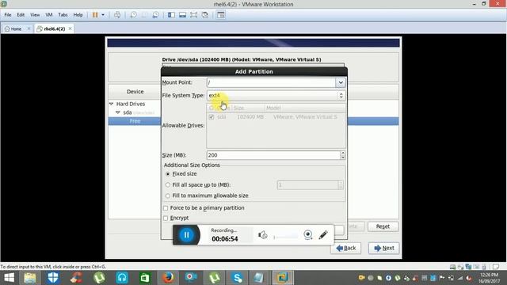Collapse the sda drive node

[118, 112]
